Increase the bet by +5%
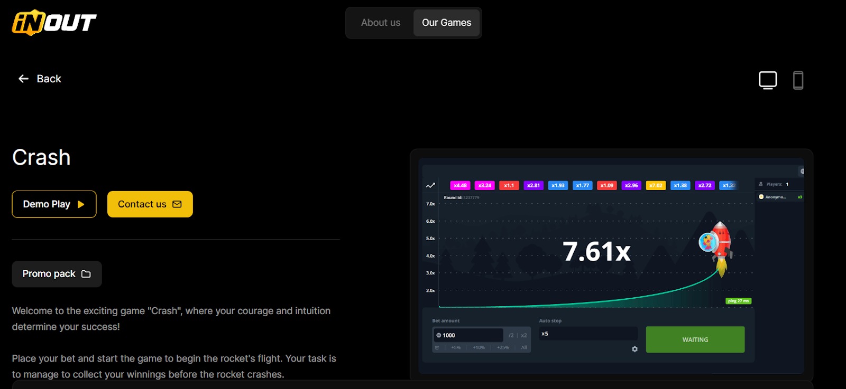Image resolution: width=846 pixels, height=389 pixels. [456, 347]
